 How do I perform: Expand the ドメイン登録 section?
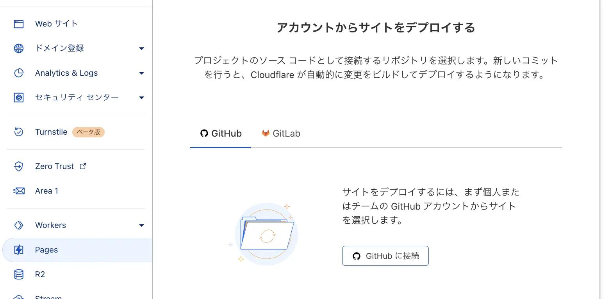[x=141, y=48]
